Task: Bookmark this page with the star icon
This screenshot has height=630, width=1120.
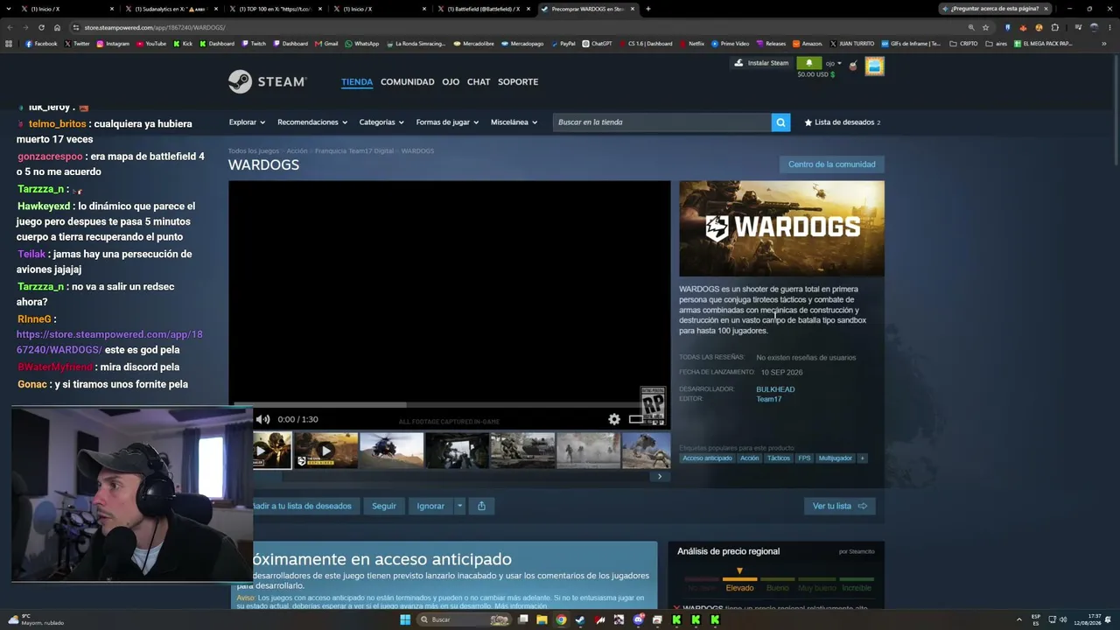Action: [x=985, y=27]
